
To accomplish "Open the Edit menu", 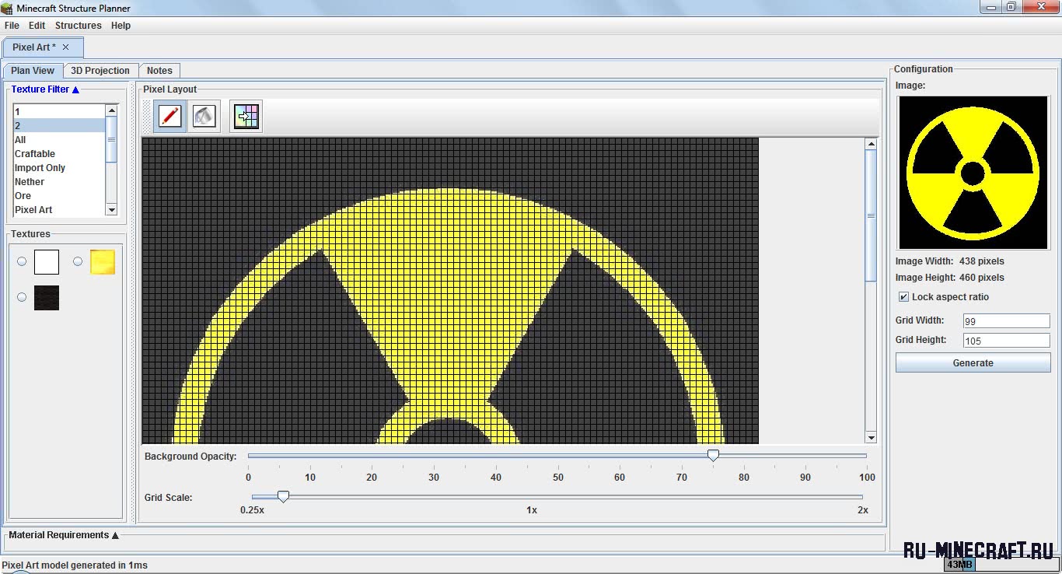I will coord(37,26).
